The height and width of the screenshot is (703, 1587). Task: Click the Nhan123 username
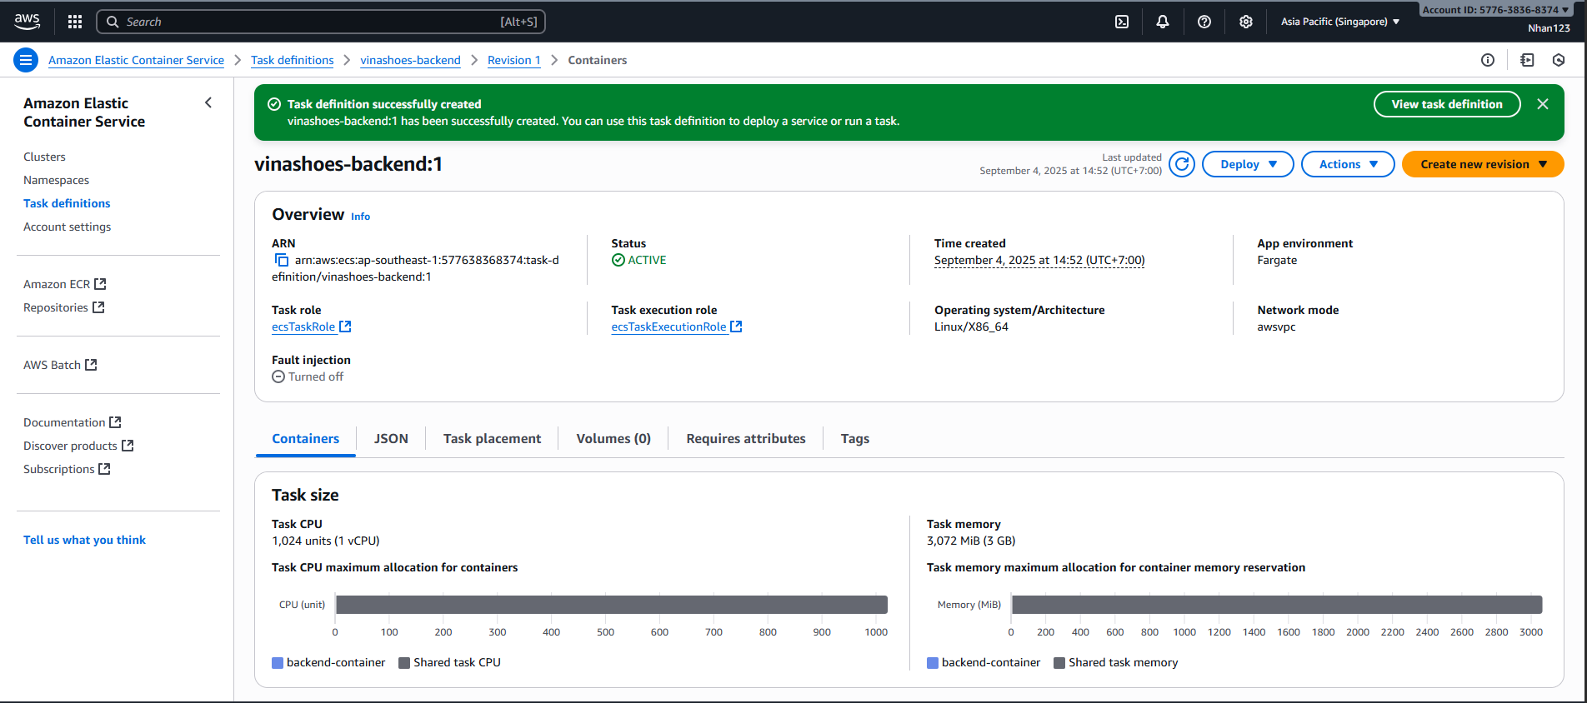(x=1549, y=28)
